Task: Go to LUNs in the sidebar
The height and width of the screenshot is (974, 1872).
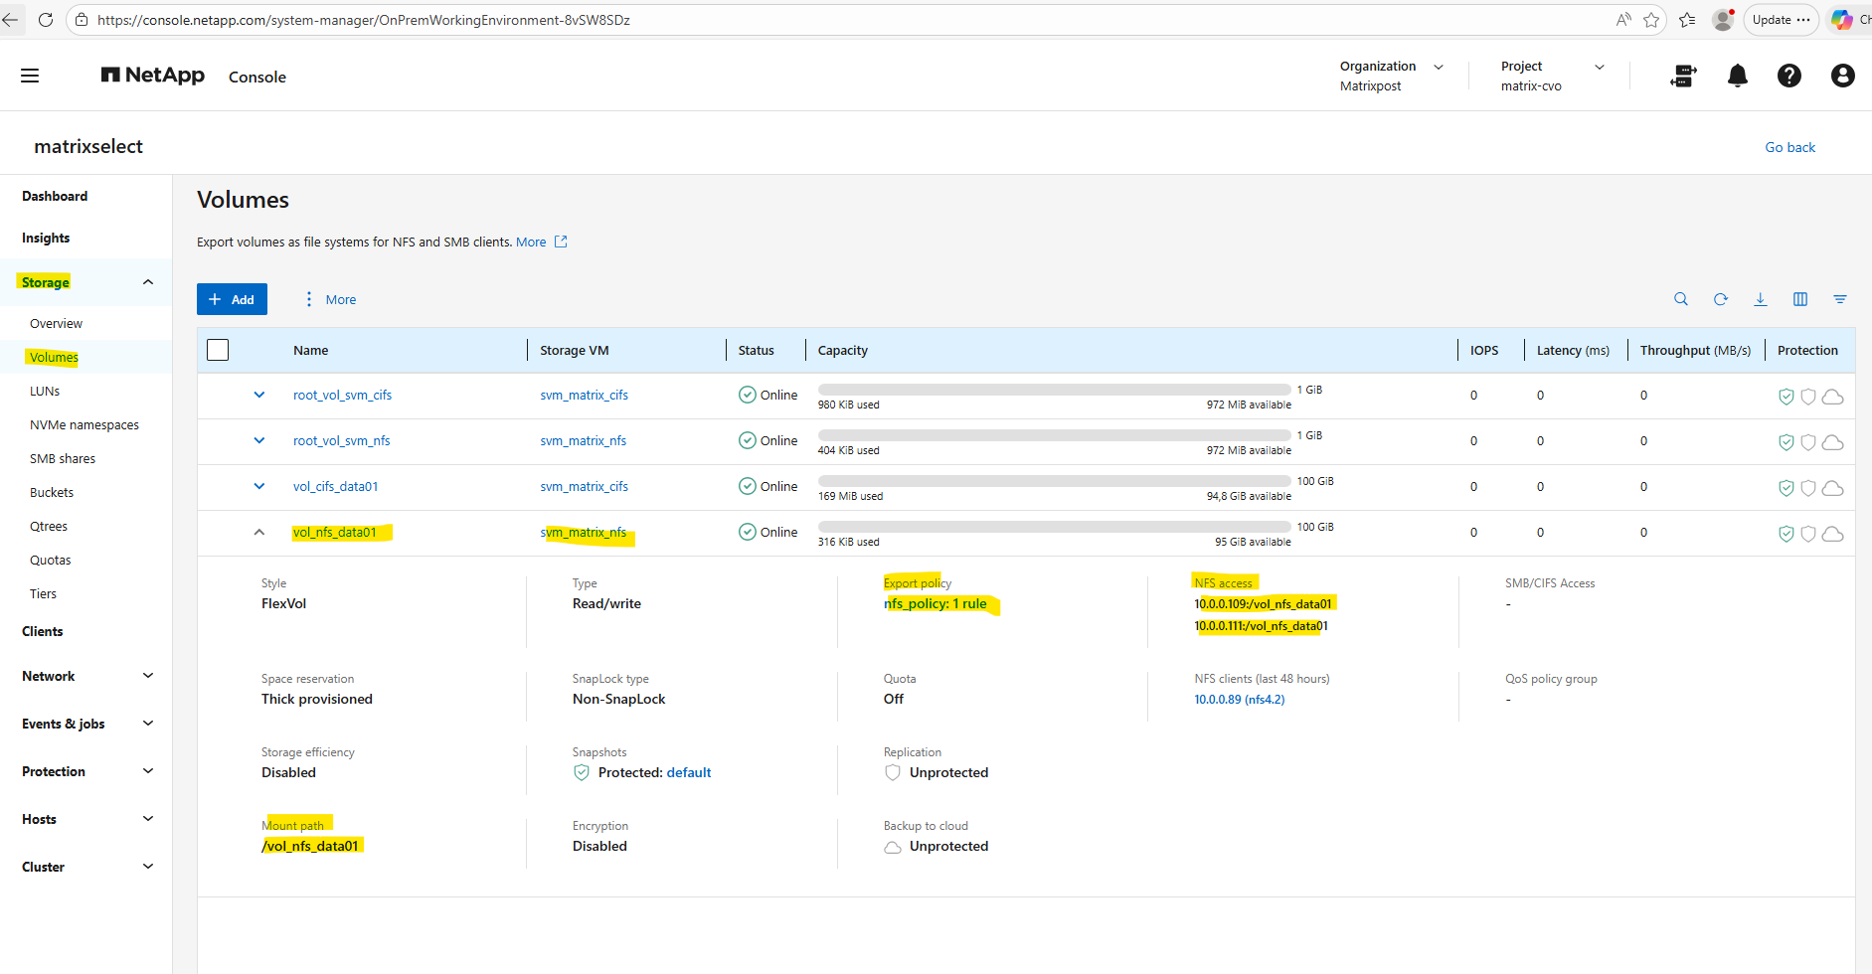Action: (45, 391)
